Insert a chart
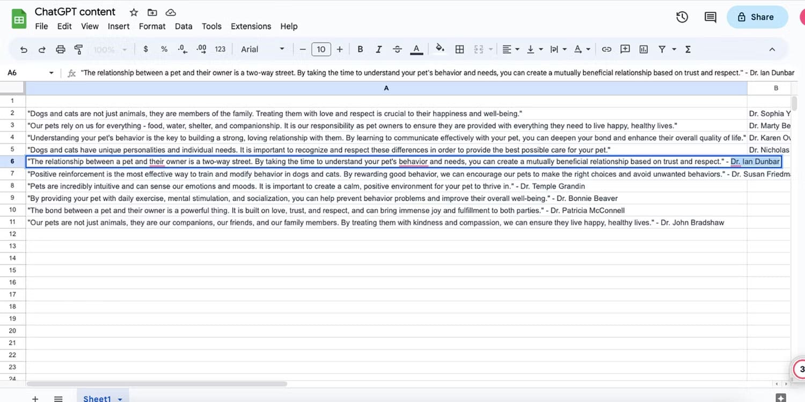The image size is (805, 402). [643, 49]
